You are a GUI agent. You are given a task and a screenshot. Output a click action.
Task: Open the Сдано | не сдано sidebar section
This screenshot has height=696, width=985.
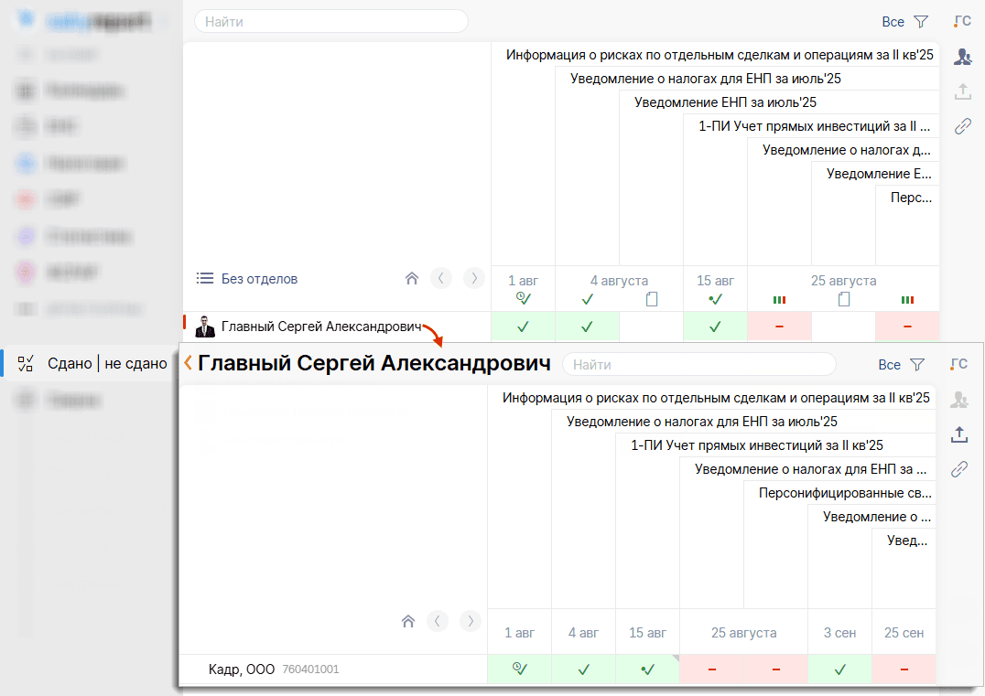pyautogui.click(x=106, y=363)
